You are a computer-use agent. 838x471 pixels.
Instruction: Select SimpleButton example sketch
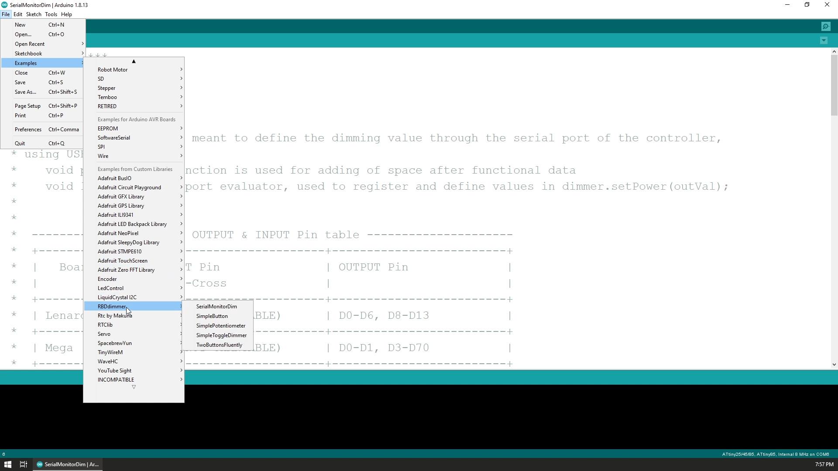[213, 316]
